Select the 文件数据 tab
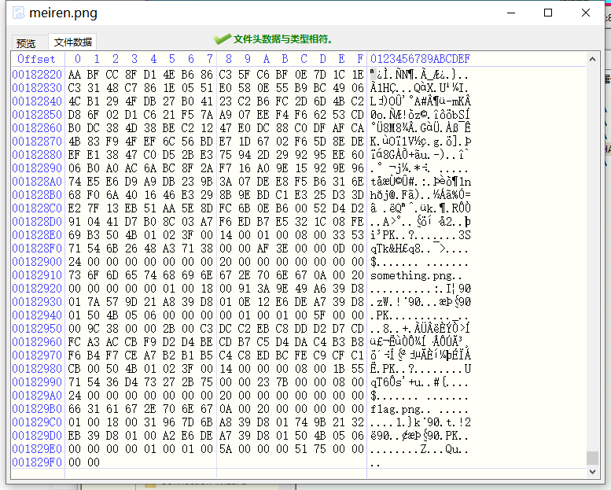This screenshot has width=611, height=490. 73,42
